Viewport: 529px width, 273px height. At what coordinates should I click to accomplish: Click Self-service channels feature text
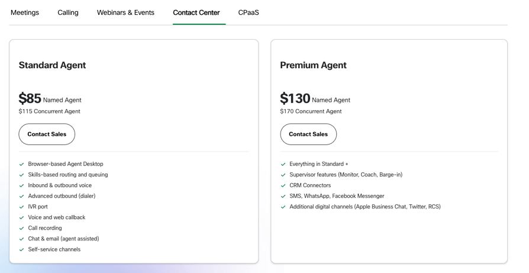[54, 249]
